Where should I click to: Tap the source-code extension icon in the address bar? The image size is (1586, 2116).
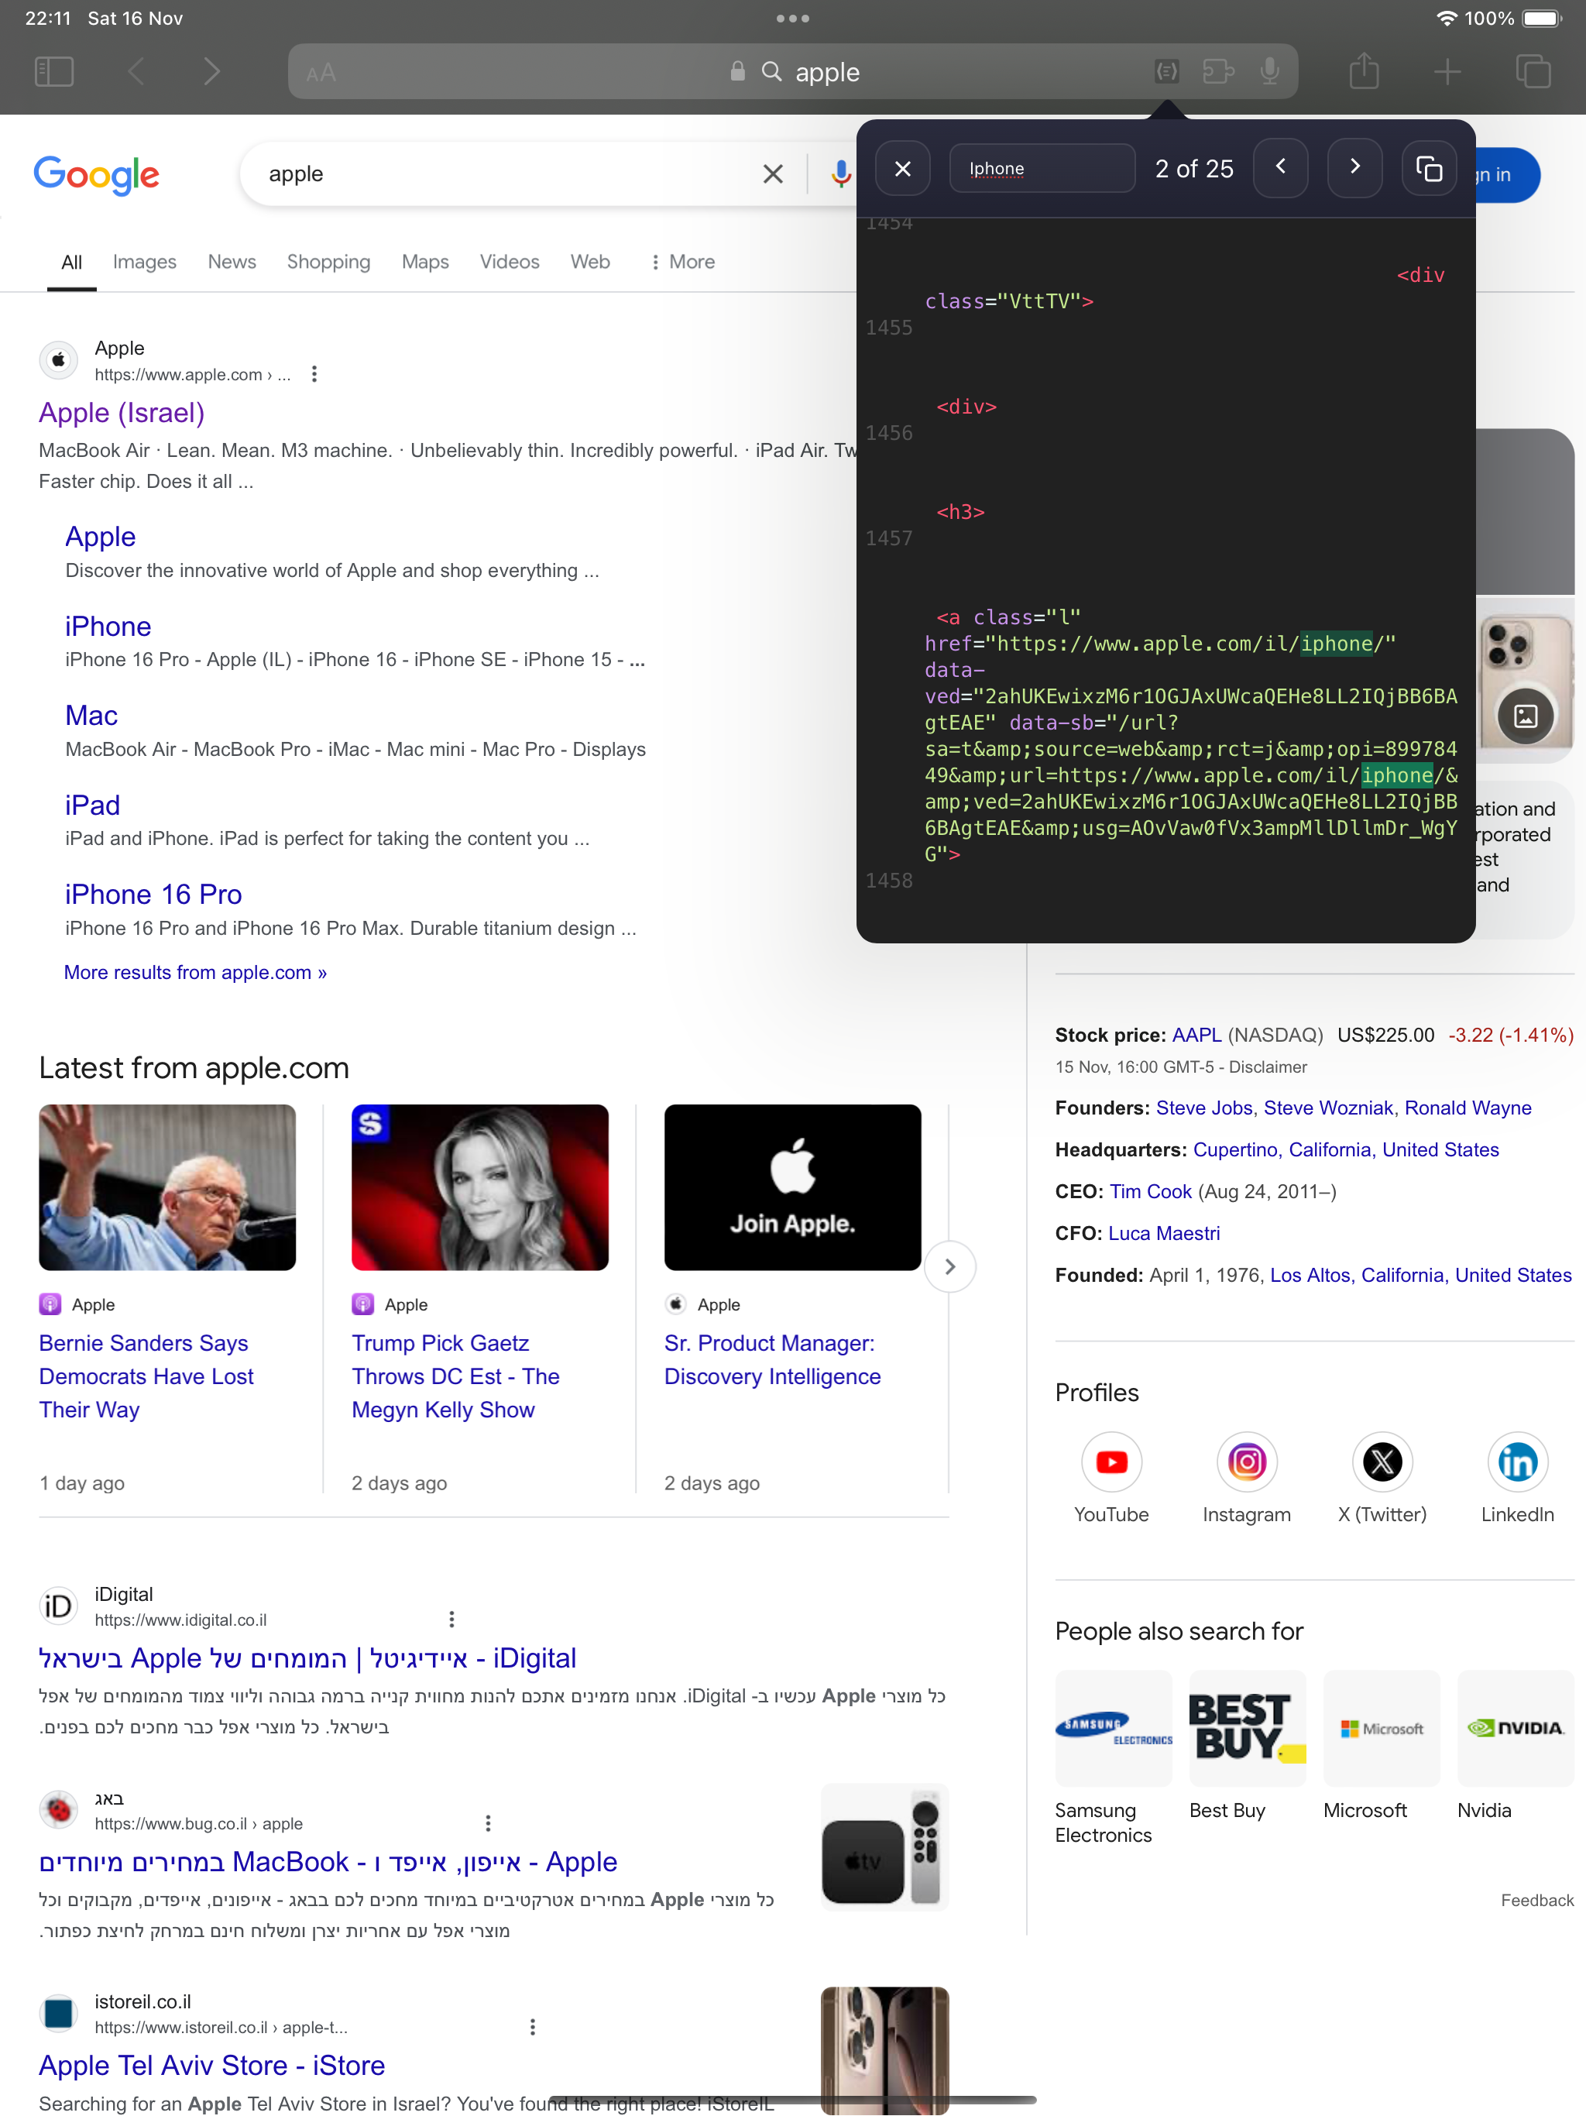point(1166,70)
